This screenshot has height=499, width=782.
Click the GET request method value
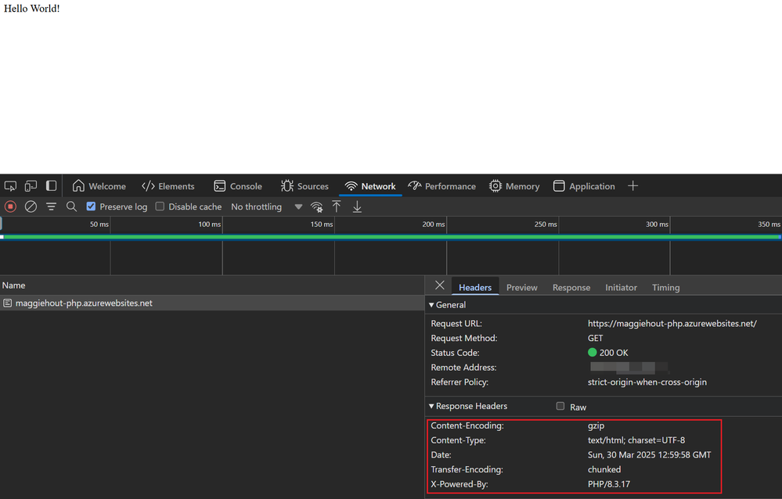tap(595, 338)
